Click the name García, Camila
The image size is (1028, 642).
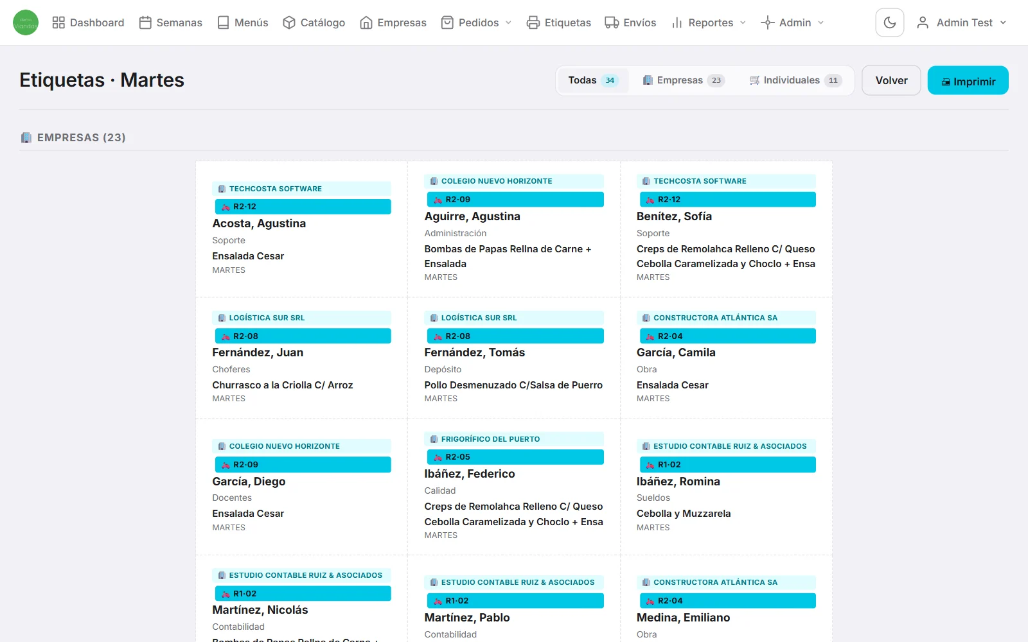[676, 352]
